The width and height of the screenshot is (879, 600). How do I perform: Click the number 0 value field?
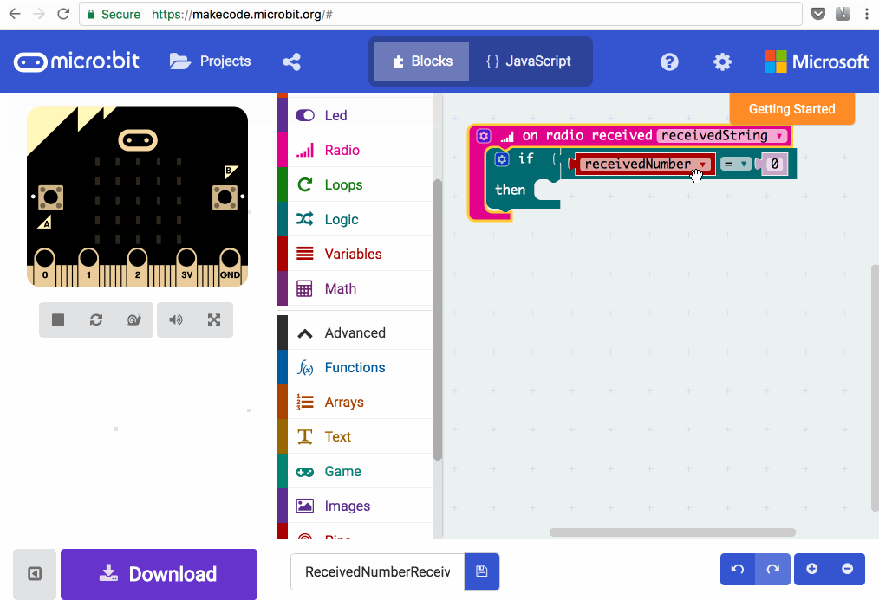tap(775, 164)
